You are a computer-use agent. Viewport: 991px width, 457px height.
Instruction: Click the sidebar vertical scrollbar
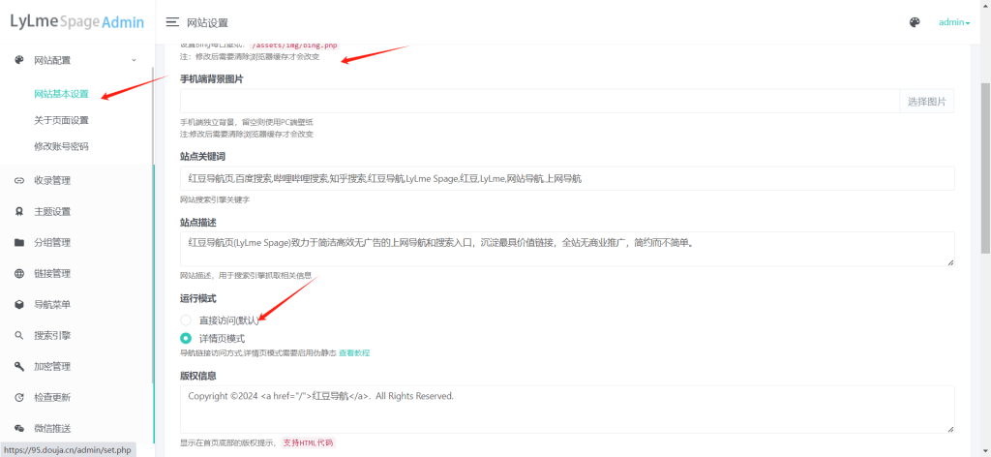tap(153, 225)
